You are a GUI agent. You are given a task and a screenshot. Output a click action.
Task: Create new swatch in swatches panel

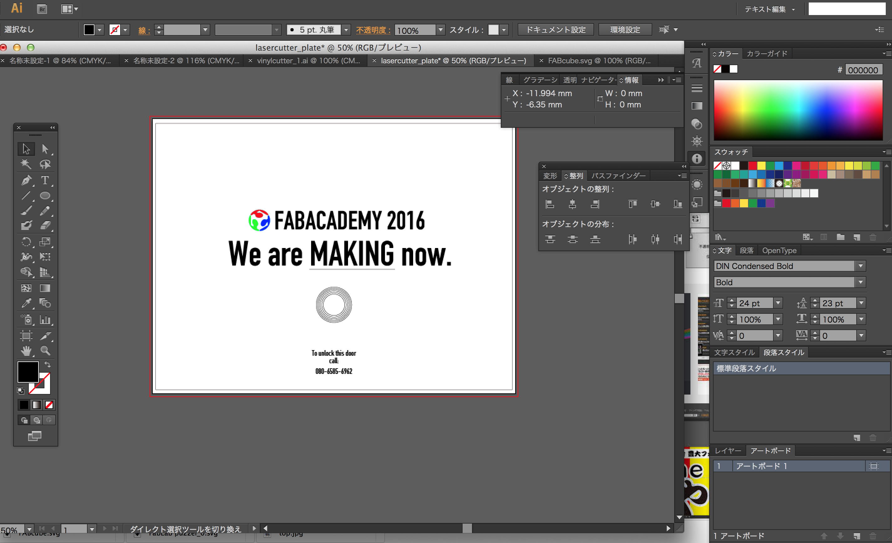[x=857, y=237]
